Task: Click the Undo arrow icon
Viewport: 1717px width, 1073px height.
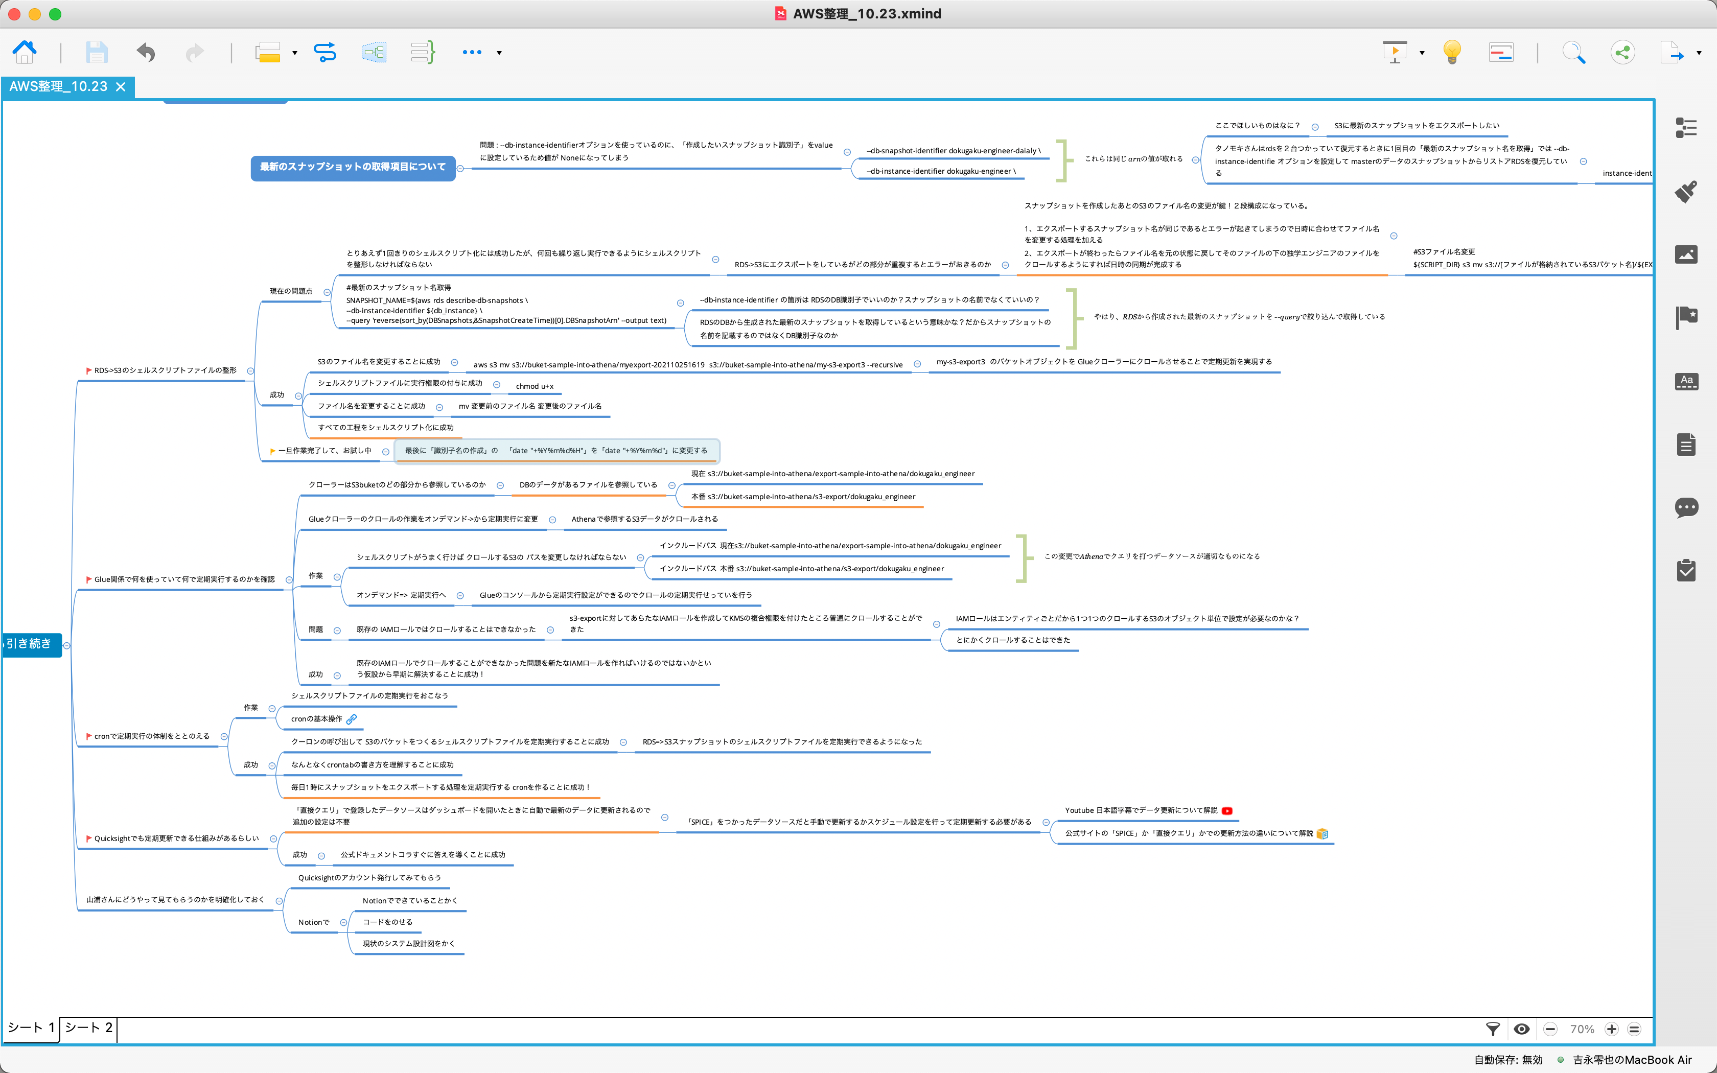Action: (146, 53)
